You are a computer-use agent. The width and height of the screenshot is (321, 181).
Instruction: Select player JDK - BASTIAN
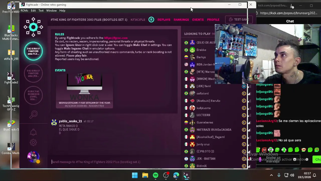[206, 159]
